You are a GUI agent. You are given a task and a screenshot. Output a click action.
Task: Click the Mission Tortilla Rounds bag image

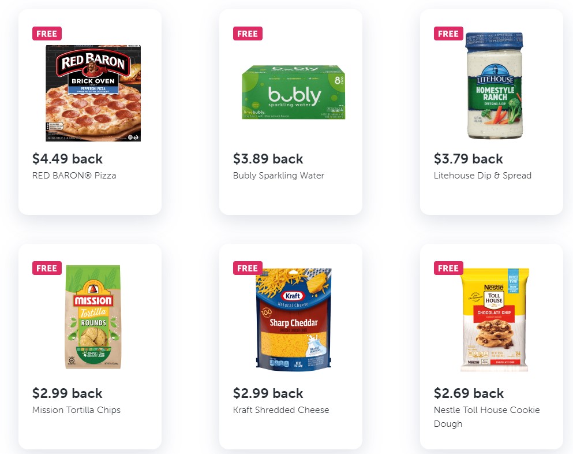point(93,317)
